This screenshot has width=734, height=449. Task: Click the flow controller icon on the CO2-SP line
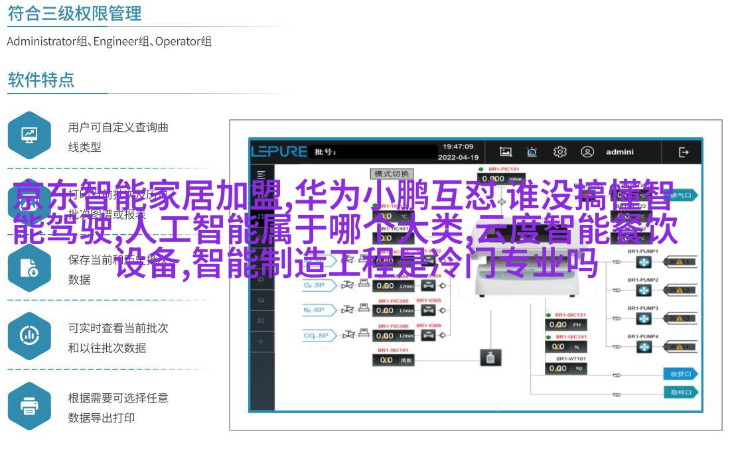[x=364, y=332]
